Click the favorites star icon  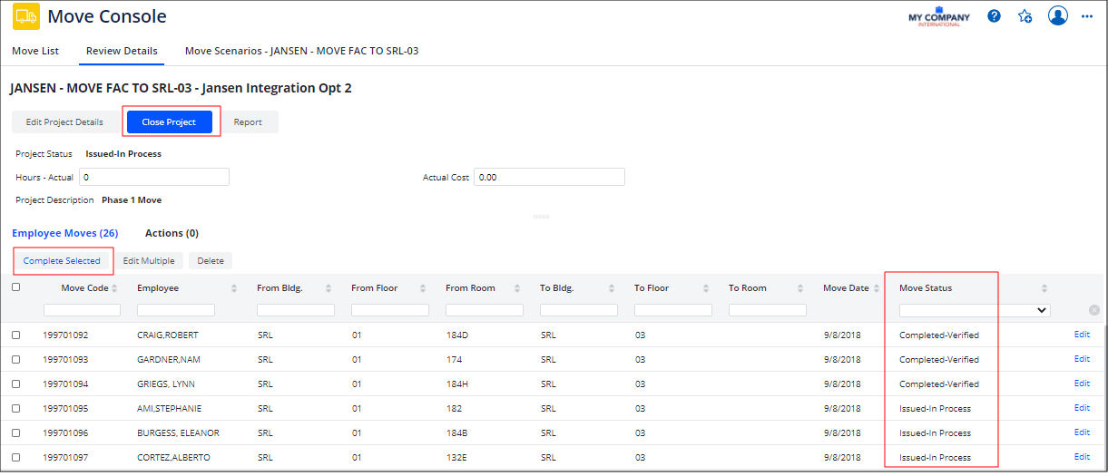coord(1025,16)
